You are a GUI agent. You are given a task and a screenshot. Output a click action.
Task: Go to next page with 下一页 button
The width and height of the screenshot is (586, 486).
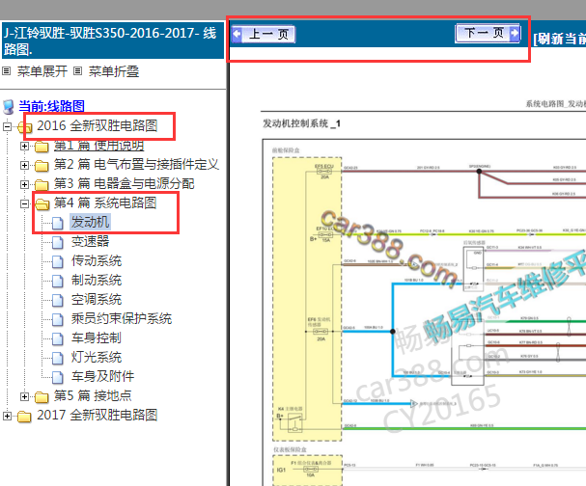point(488,33)
